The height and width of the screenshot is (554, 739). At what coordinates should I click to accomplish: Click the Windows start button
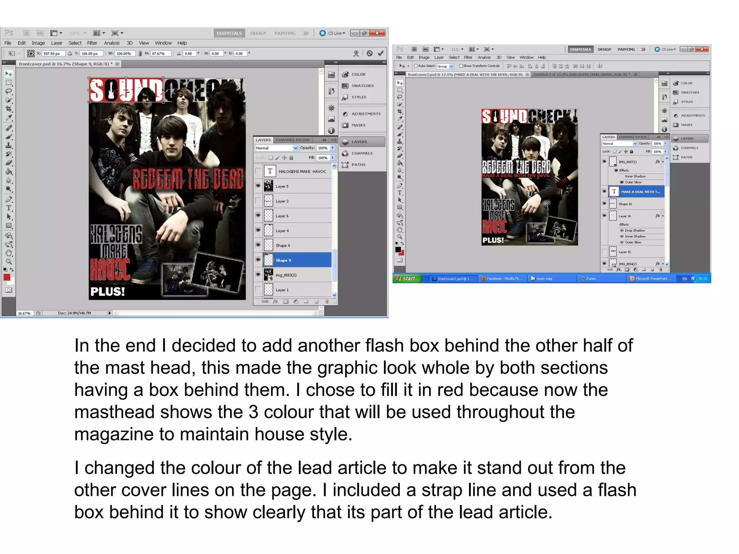(407, 278)
